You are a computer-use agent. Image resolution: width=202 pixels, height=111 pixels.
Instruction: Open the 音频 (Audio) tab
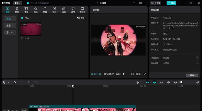pos(17,10)
